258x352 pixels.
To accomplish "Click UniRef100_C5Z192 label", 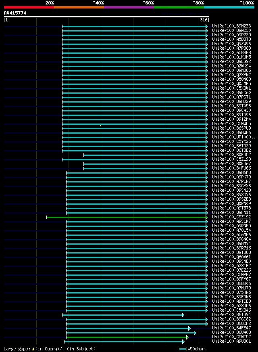I will [231, 217].
